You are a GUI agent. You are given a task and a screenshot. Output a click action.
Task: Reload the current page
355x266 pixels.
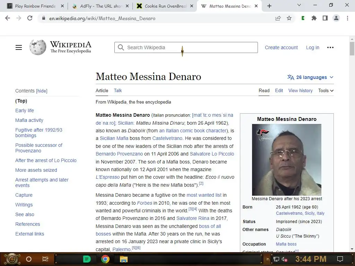point(30,18)
